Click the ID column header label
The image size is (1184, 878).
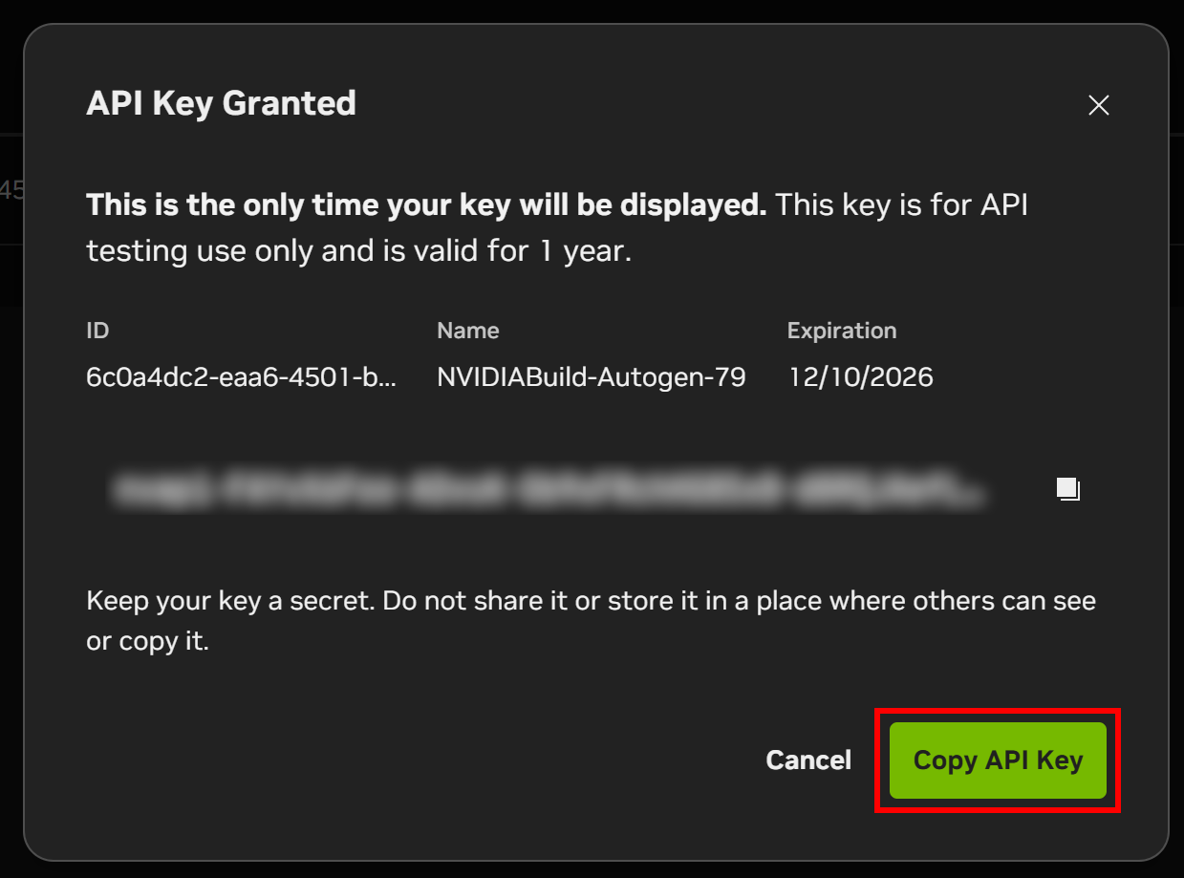tap(97, 330)
